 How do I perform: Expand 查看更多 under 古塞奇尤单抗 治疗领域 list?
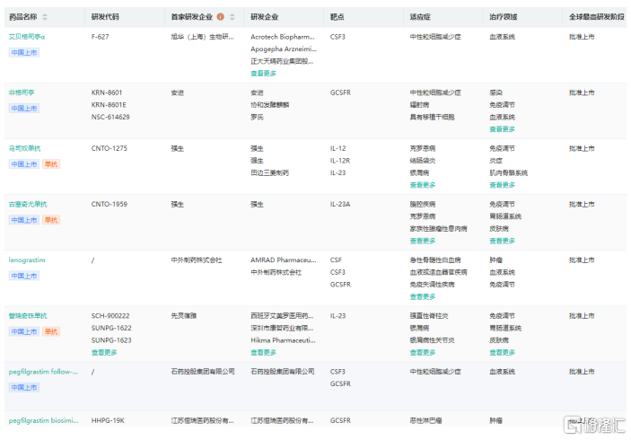[x=503, y=241]
